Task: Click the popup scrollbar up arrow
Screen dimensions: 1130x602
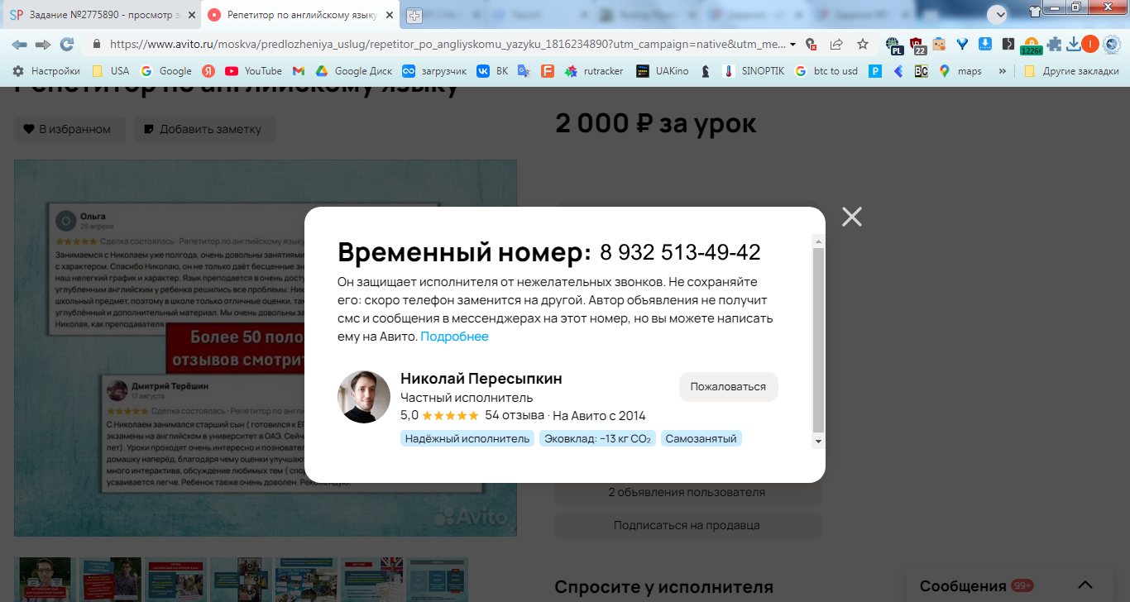Action: [x=818, y=241]
